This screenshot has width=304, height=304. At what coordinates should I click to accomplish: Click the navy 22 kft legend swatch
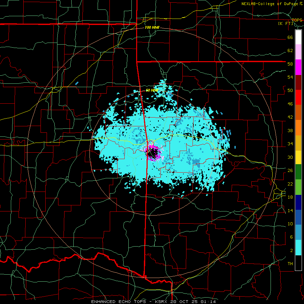298,202
